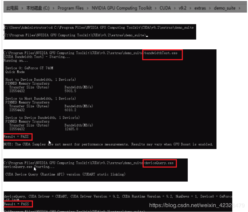Click 'CUDA Device Query (Runtime API)' line
The width and height of the screenshot is (248, 212).
click(65, 175)
